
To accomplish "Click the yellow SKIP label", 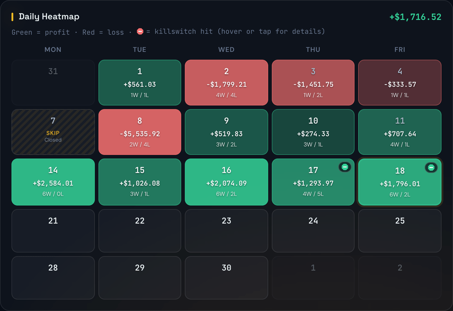I will point(53,133).
